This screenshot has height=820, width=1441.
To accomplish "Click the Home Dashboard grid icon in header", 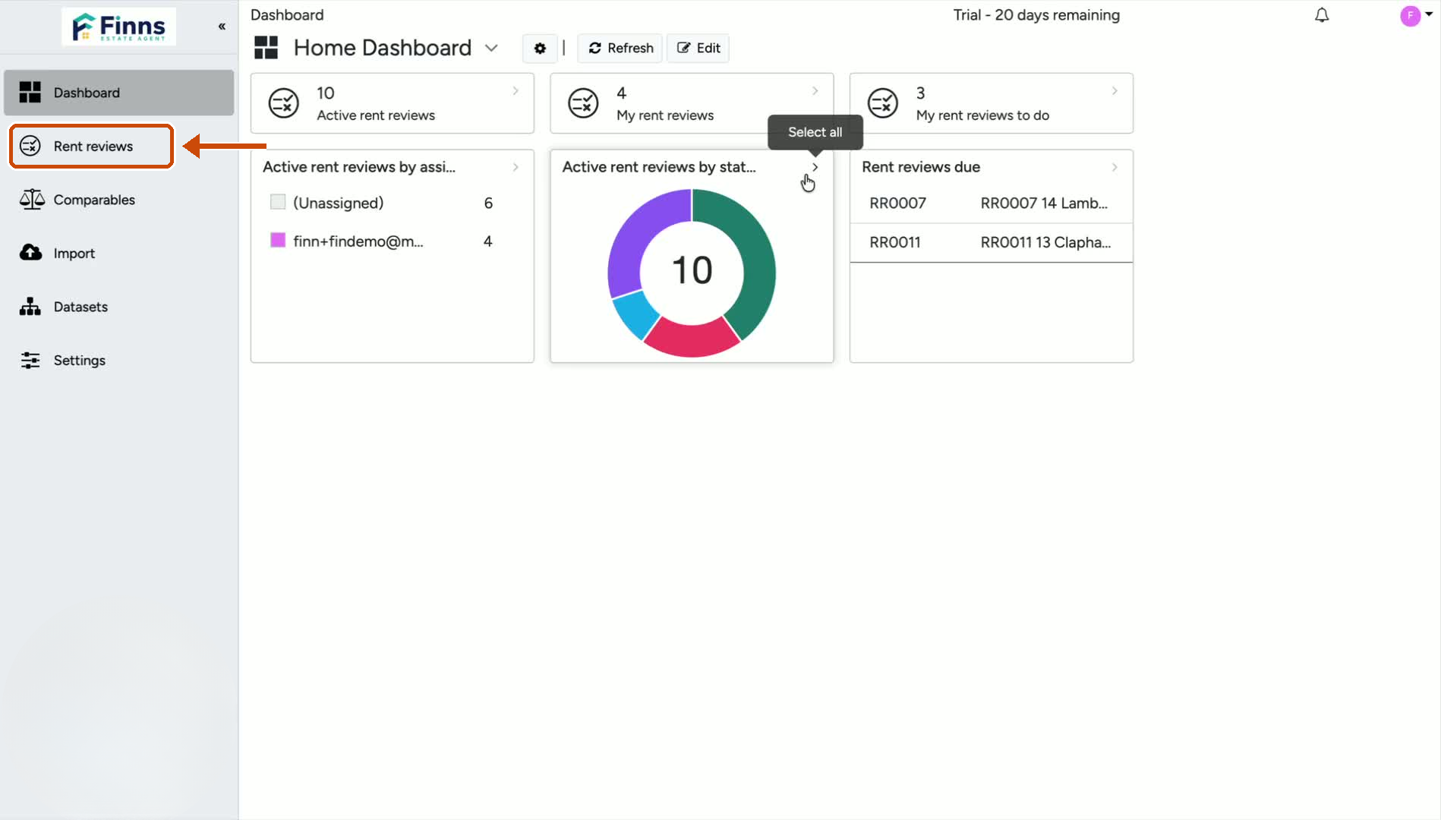I will (x=266, y=48).
